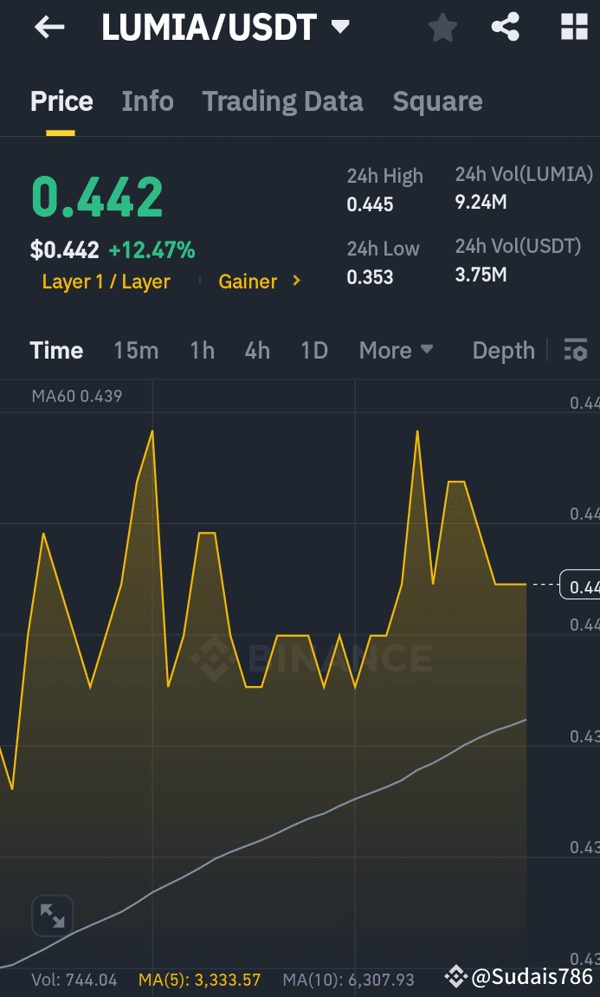Viewport: 600px width, 997px height.
Task: Open the Depth view
Action: point(503,350)
